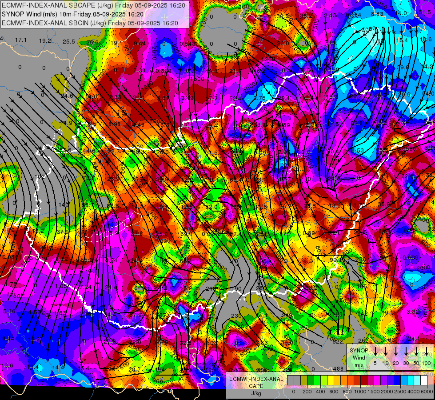This screenshot has height=400, width=435.
Task: Click the map value '488'
Action: [x=338, y=368]
